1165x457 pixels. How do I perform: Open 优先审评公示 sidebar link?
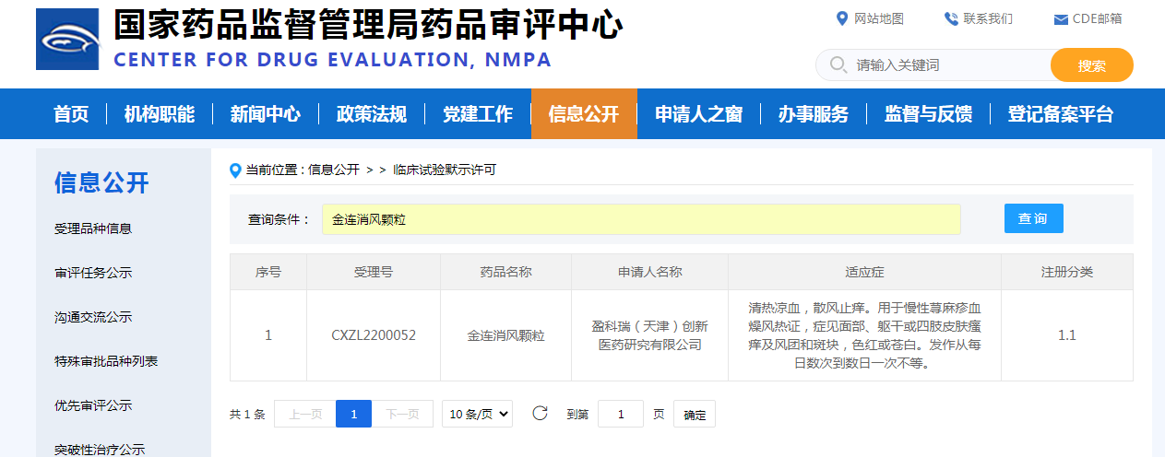93,405
